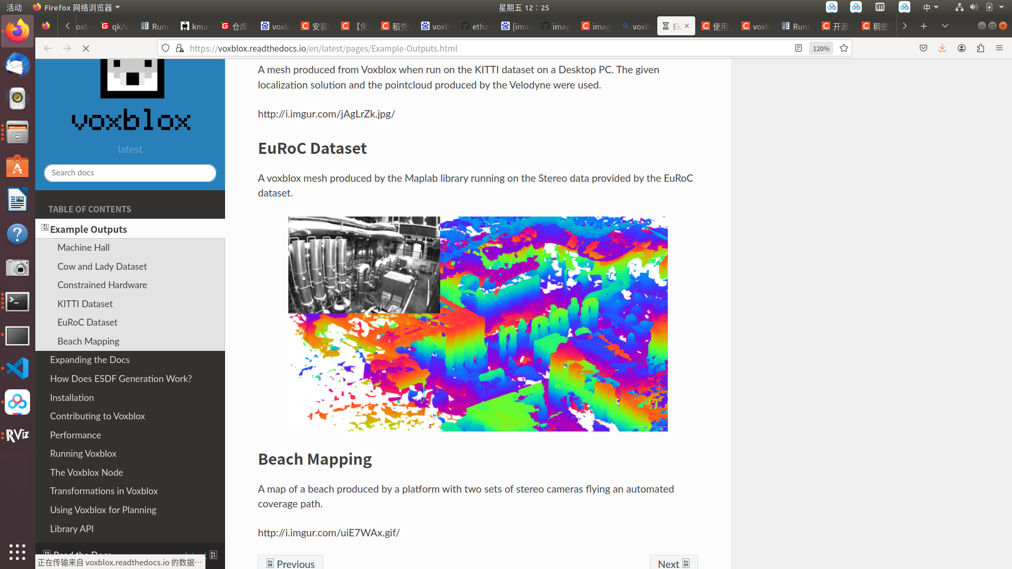Click the Search docs input field
Screen dimensions: 1012x569
(x=130, y=173)
